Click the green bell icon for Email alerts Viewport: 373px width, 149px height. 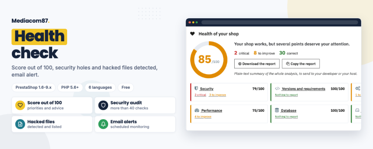[x=103, y=124]
